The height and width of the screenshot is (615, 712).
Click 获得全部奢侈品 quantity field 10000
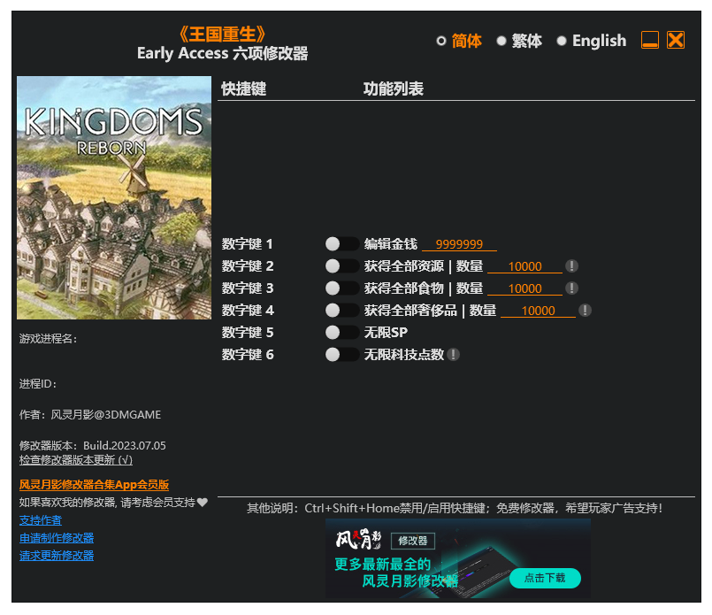(538, 311)
